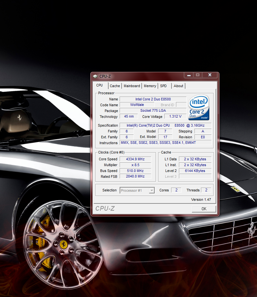Switch to the Cache tab
Image resolution: width=257 pixels, height=297 pixels.
[115, 86]
